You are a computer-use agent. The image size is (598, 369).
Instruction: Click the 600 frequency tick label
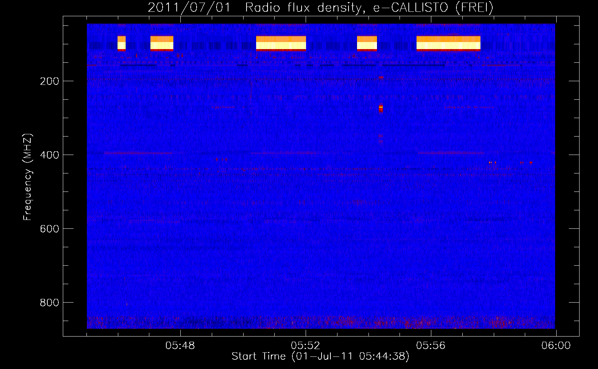[49, 229]
